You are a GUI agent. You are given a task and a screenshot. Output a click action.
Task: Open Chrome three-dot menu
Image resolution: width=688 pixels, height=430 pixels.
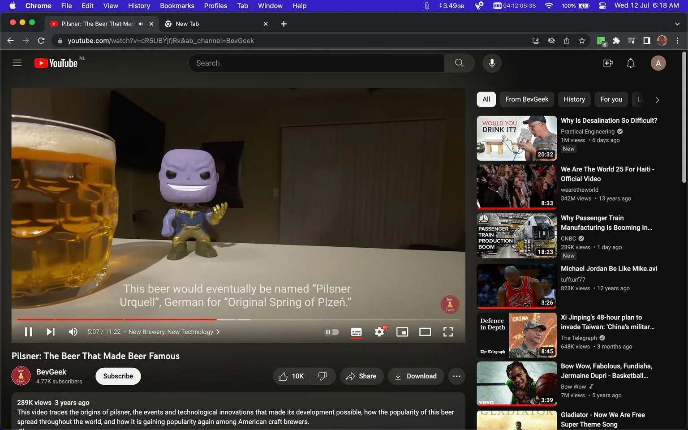click(677, 41)
